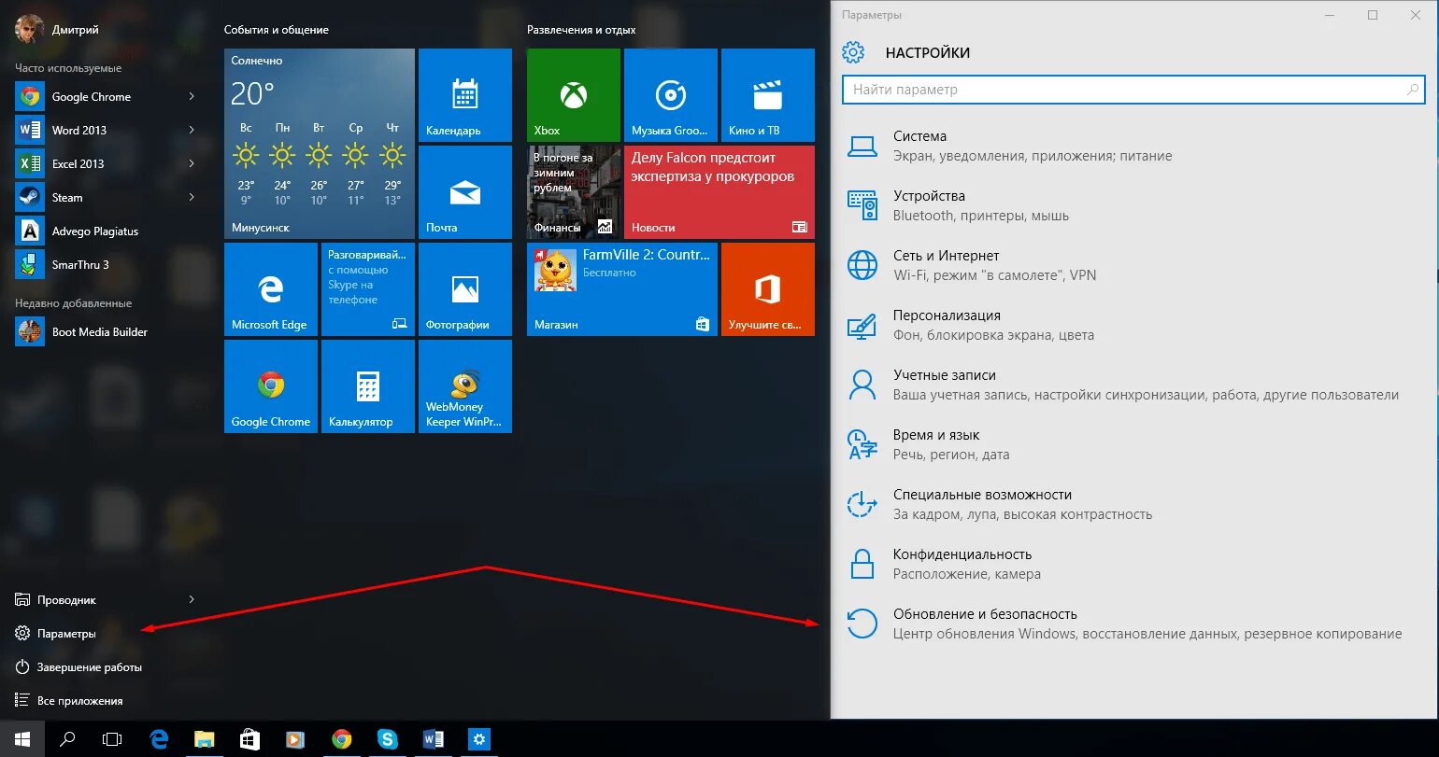Image resolution: width=1439 pixels, height=757 pixels.
Task: Open Task View on the taskbar
Action: tap(112, 739)
